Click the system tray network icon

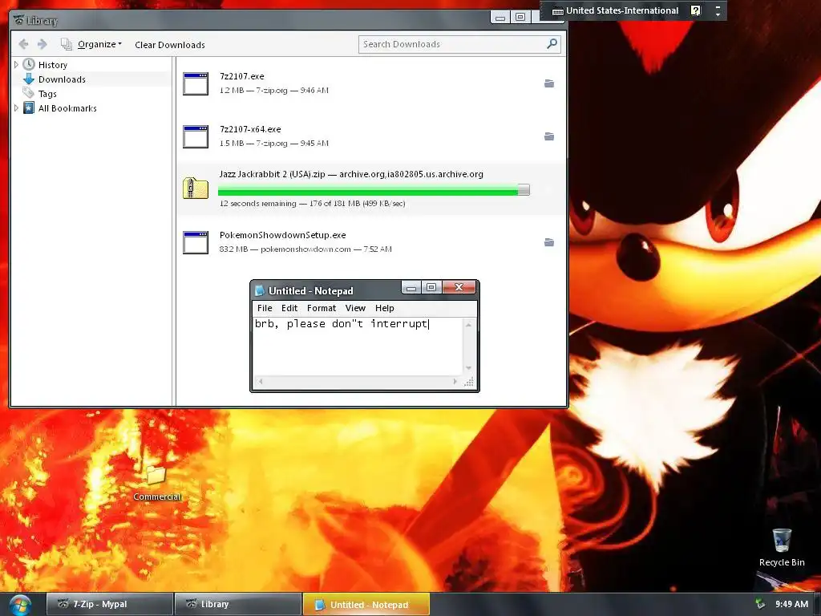(x=760, y=604)
